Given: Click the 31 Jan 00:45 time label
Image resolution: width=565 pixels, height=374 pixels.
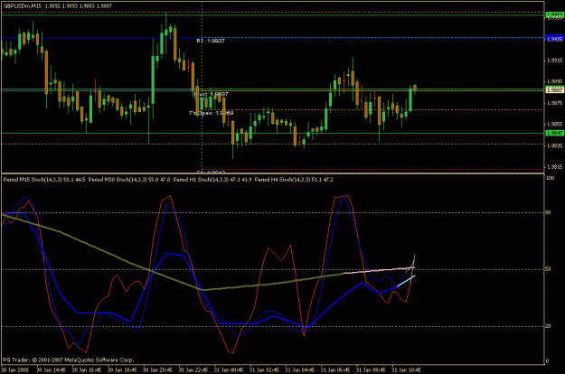Looking at the screenshot, I should click(229, 369).
